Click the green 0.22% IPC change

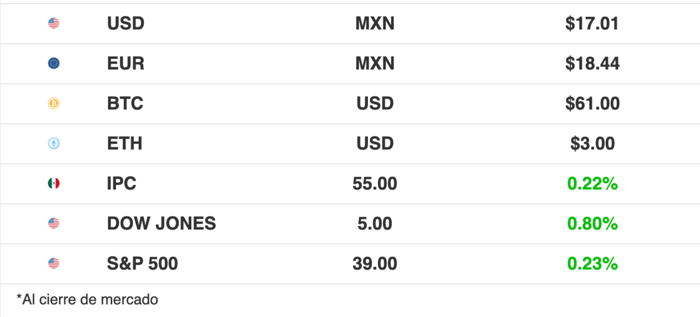pyautogui.click(x=592, y=184)
